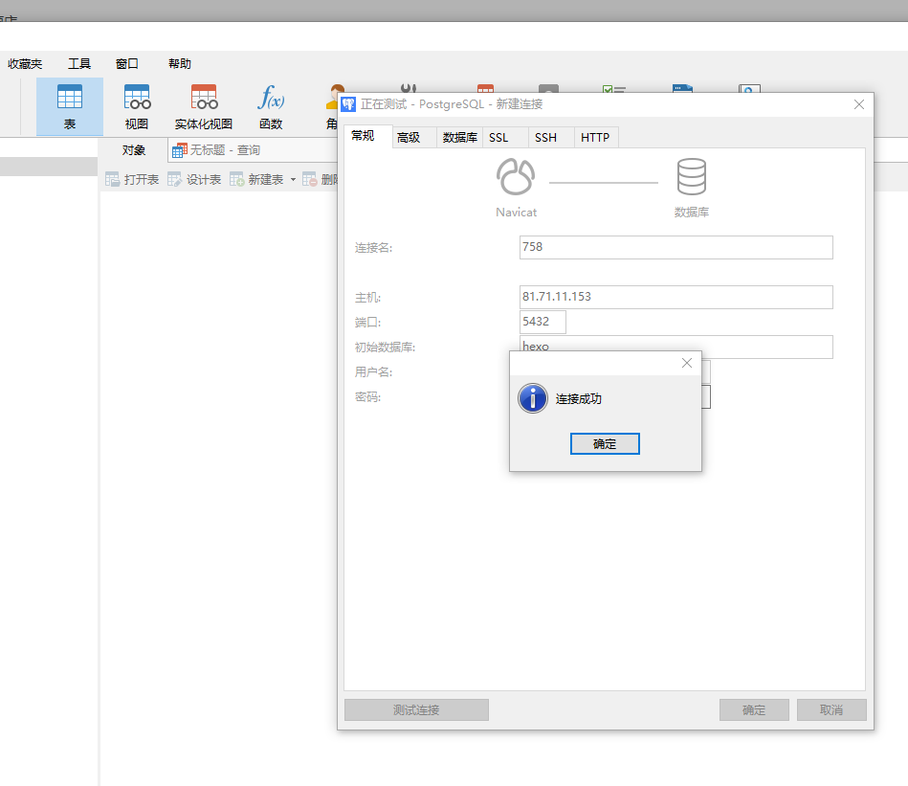The image size is (908, 786).
Task: Open the 帮助 menu
Action: coord(180,64)
